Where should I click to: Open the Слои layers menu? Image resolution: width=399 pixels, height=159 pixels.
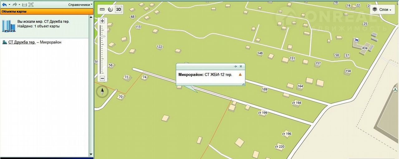[x=382, y=10]
